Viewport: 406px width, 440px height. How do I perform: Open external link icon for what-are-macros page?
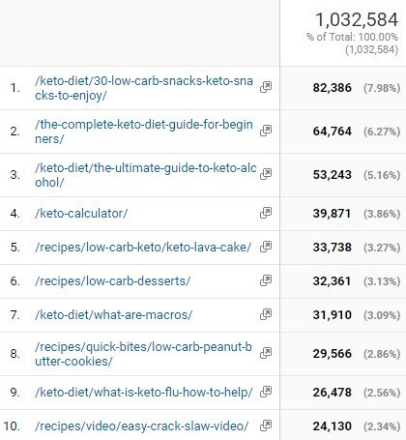click(x=266, y=314)
